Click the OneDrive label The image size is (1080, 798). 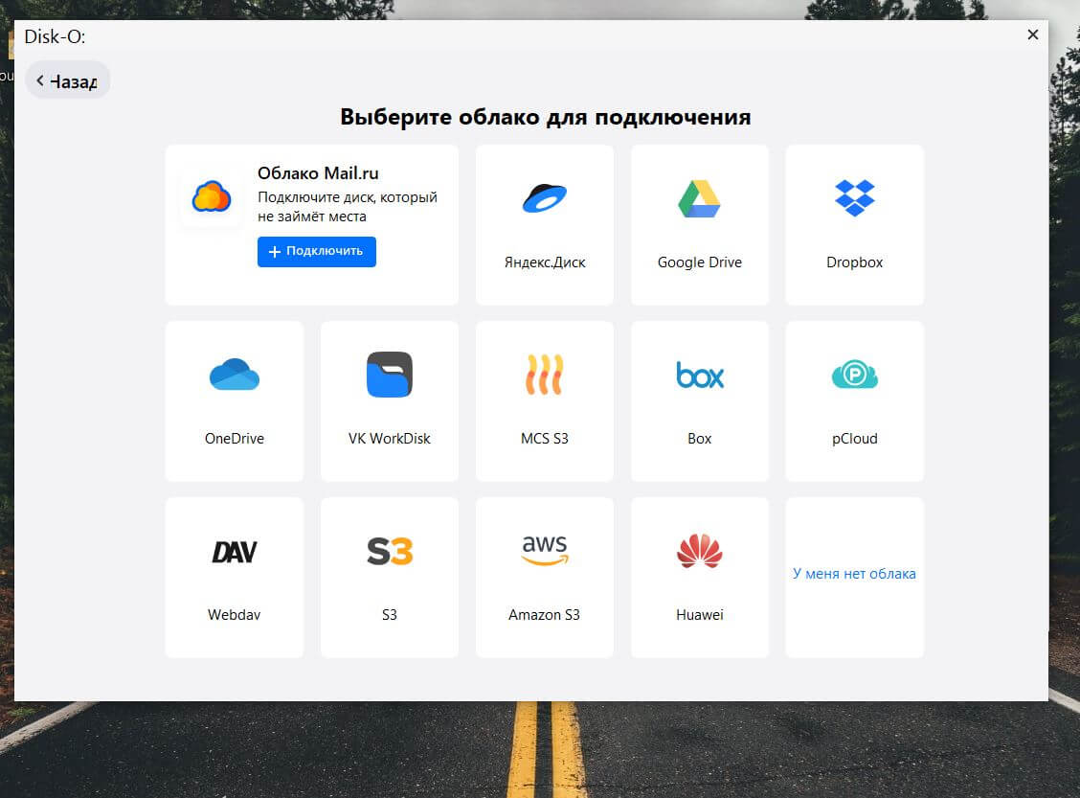(235, 439)
